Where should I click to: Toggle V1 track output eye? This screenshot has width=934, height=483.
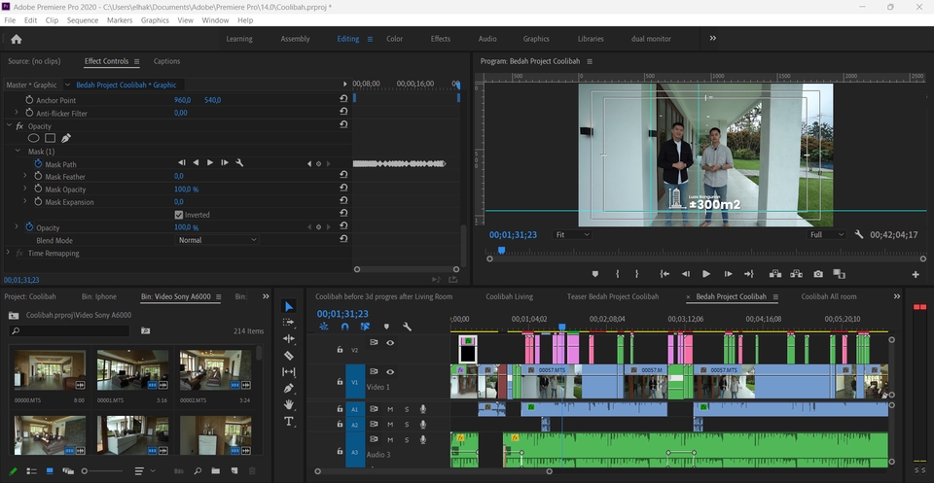click(x=390, y=372)
